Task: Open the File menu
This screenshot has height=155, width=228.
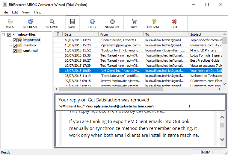Action: pyautogui.click(x=5, y=12)
